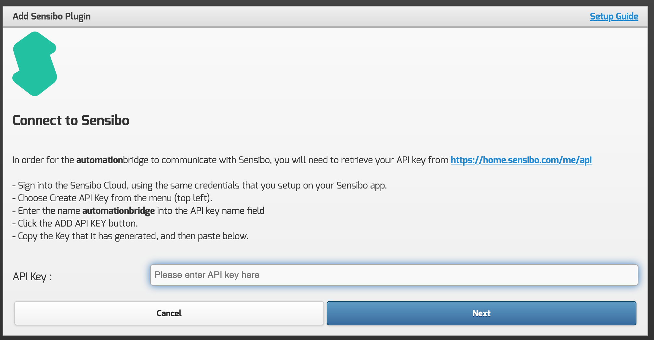Open the Setup Guide link
654x340 pixels.
pyautogui.click(x=614, y=16)
